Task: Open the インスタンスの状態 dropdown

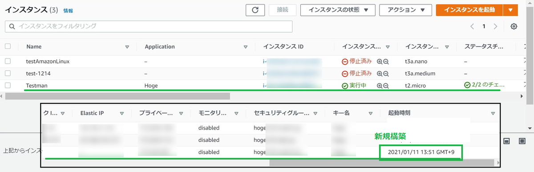Action: [338, 10]
